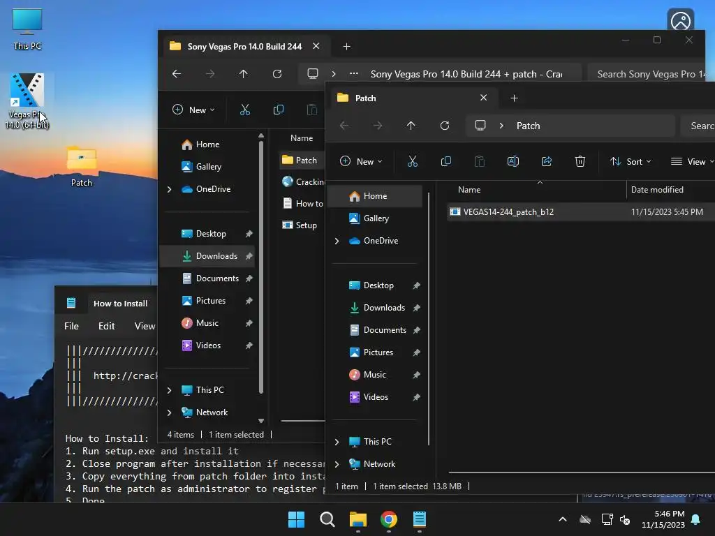The width and height of the screenshot is (715, 536).
Task: Click Up arrow in Sony Vegas window
Action: 244,74
